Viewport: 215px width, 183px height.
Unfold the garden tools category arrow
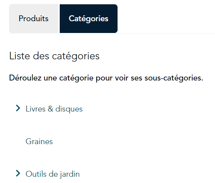pyautogui.click(x=18, y=174)
